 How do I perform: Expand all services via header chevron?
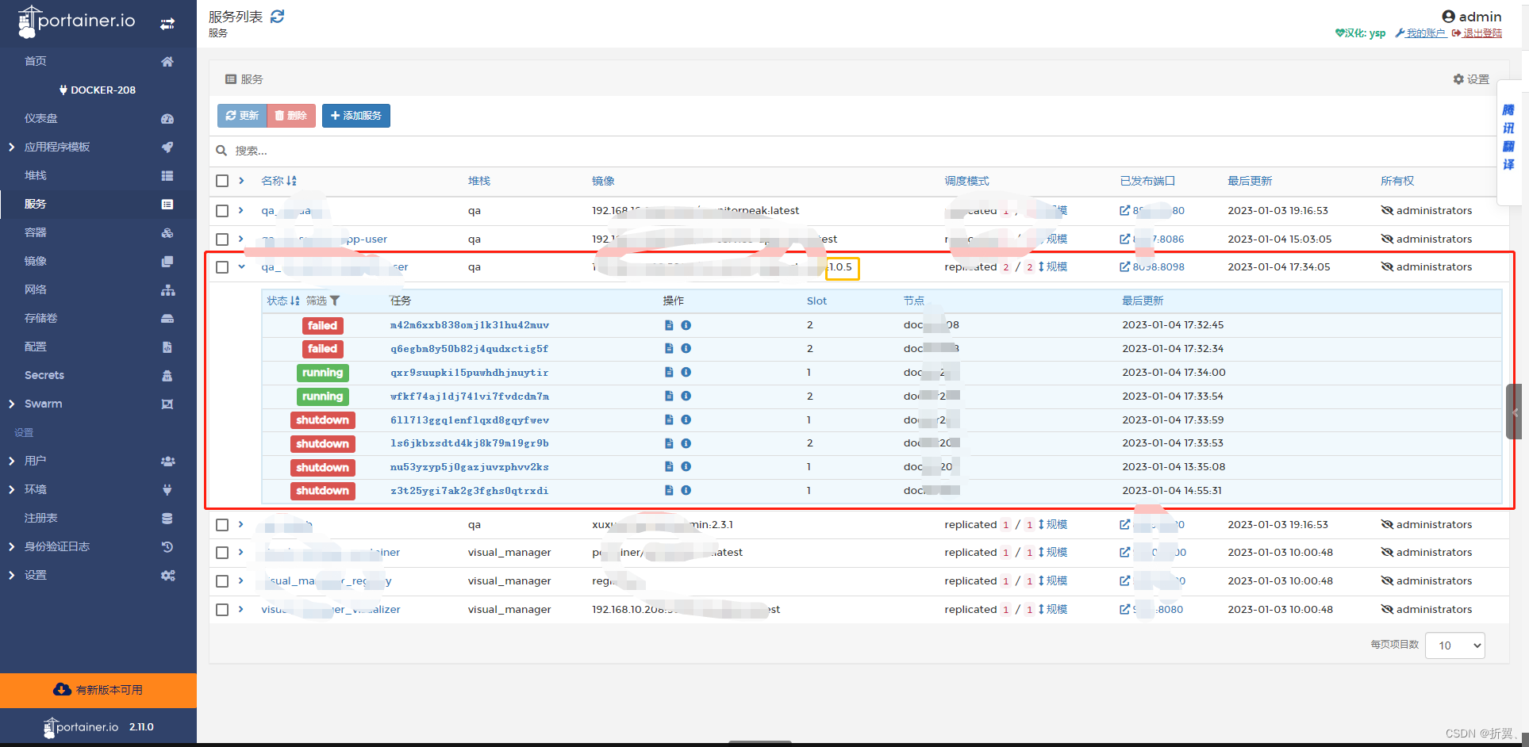241,181
